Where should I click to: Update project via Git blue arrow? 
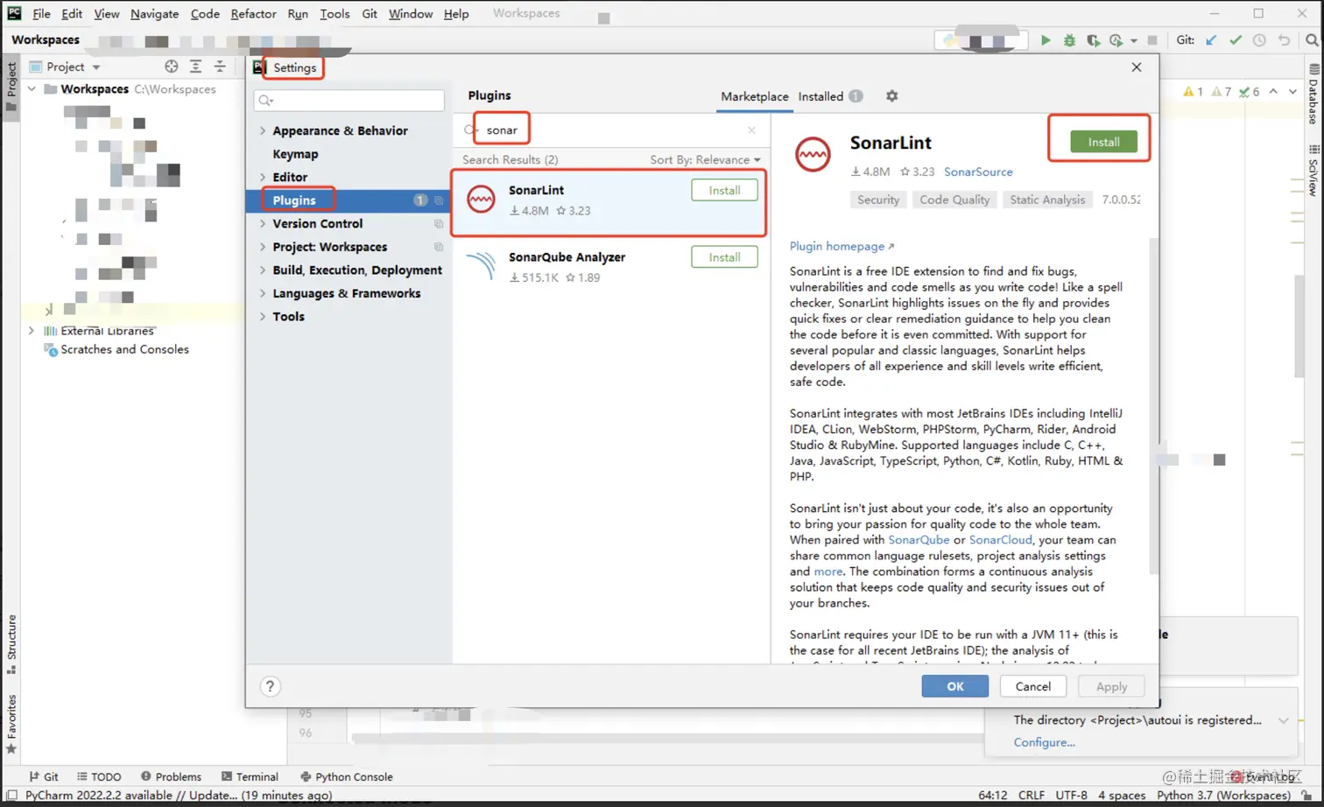1211,40
